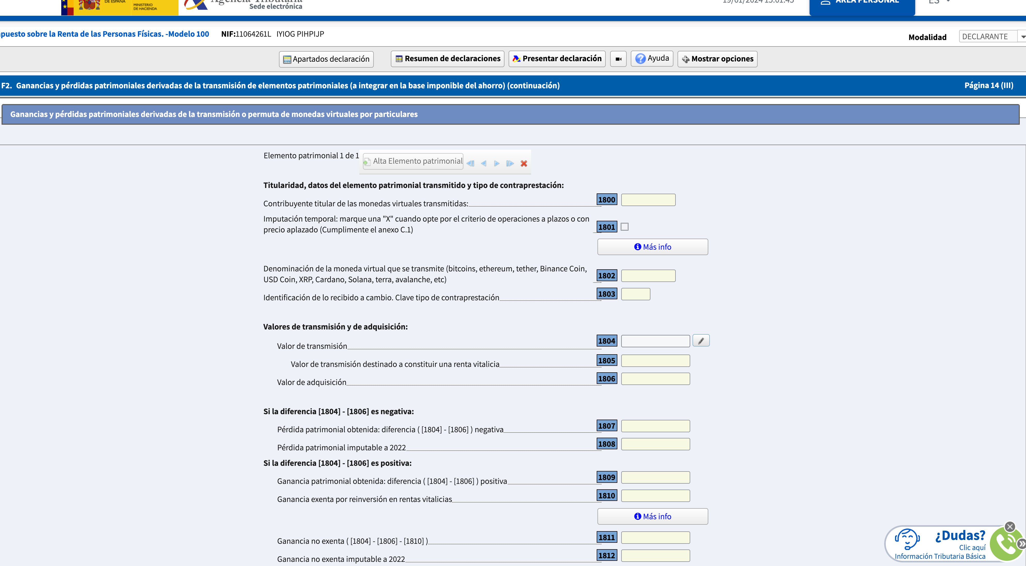Click the ¿Dudas? Clic aquí help link
The width and height of the screenshot is (1026, 566).
940,544
